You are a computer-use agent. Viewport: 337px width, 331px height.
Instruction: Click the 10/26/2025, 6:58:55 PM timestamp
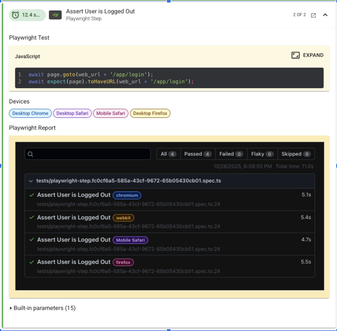click(x=243, y=166)
